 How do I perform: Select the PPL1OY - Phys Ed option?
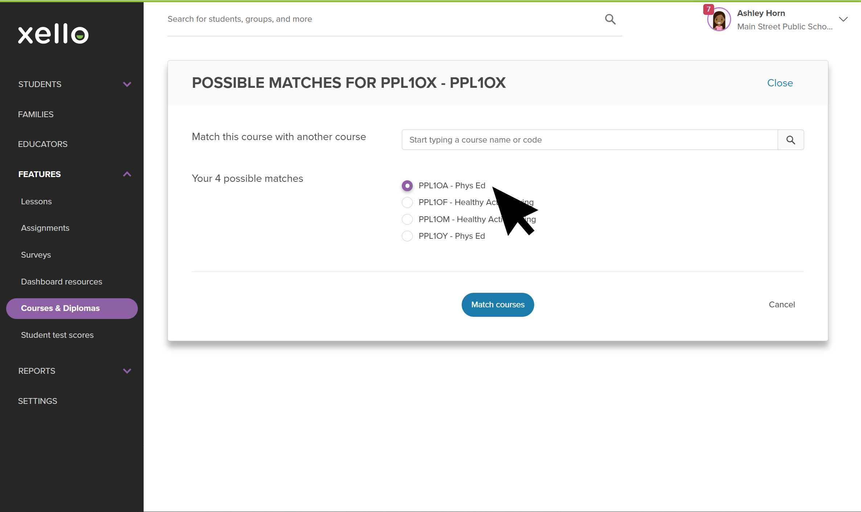click(407, 236)
